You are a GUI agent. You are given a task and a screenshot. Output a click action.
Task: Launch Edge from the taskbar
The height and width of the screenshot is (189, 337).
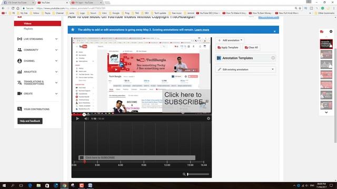(30, 185)
